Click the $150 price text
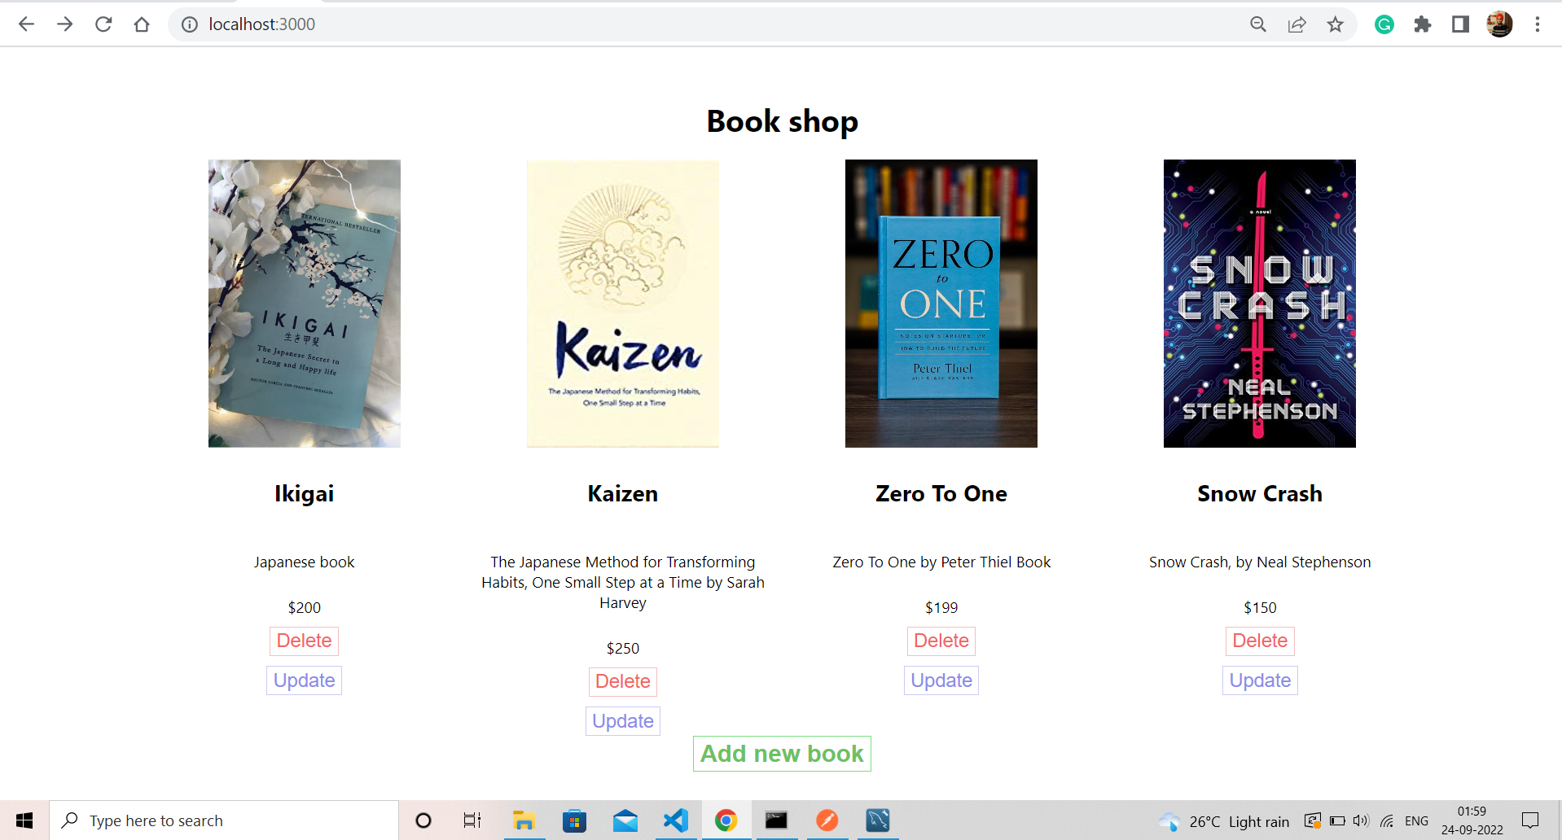The image size is (1562, 840). point(1260,607)
